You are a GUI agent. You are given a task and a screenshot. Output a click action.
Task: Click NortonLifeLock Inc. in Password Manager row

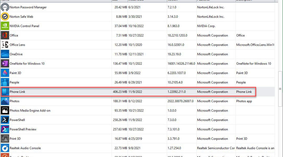pyautogui.click(x=211, y=7)
